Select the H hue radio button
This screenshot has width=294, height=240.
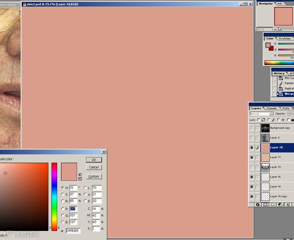click(63, 188)
